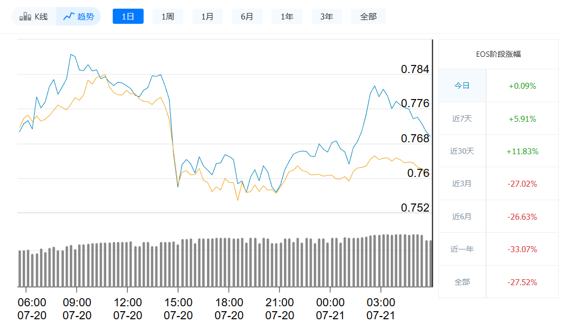Select the 近6月 performance row
This screenshot has width=562, height=329.
[x=462, y=216]
